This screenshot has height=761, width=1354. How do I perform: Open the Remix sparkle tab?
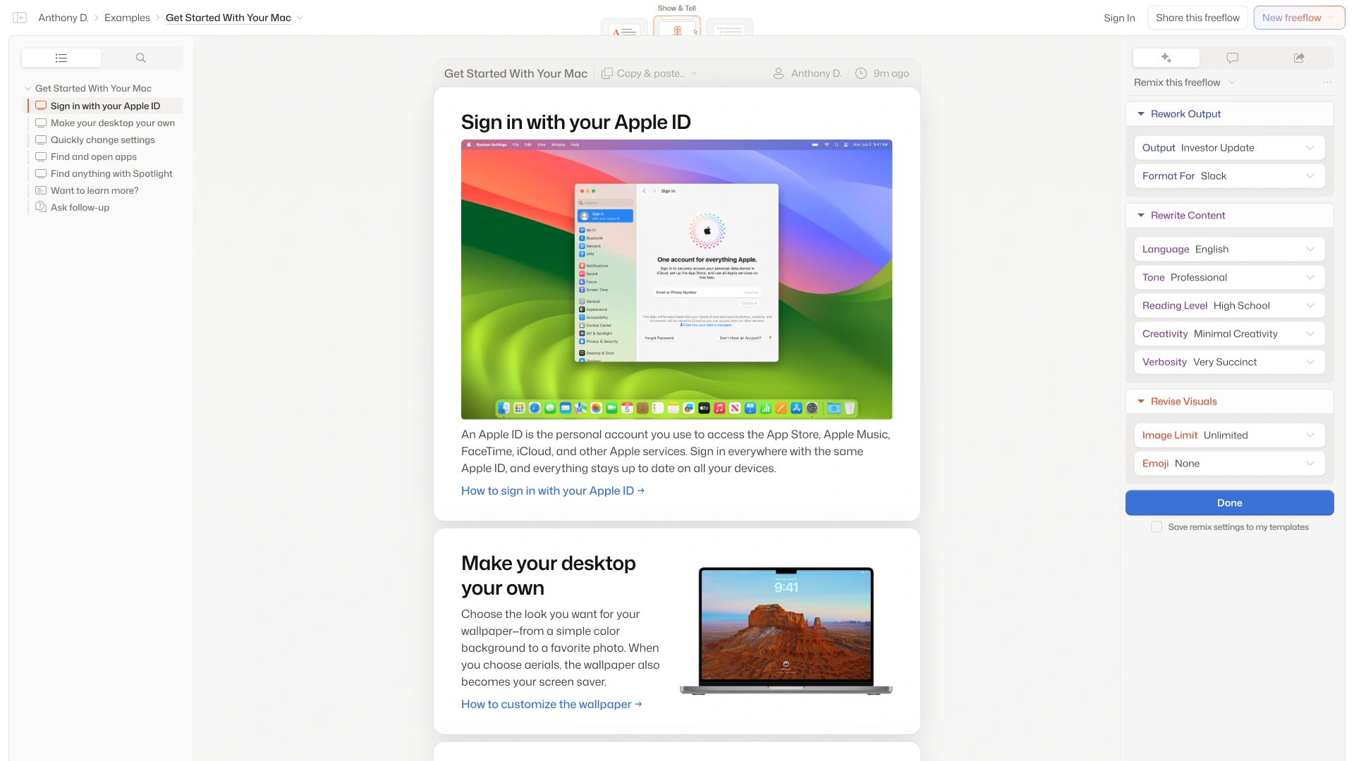pos(1166,58)
